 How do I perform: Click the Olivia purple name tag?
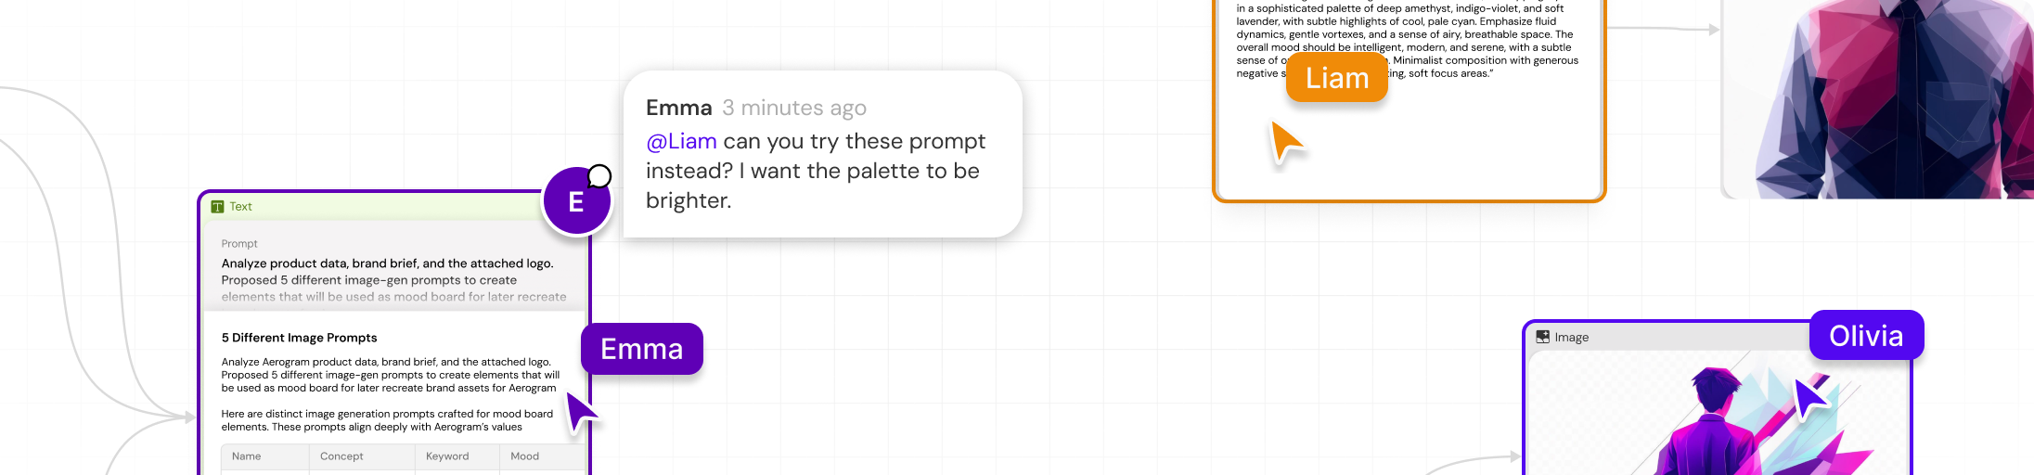click(x=1866, y=335)
